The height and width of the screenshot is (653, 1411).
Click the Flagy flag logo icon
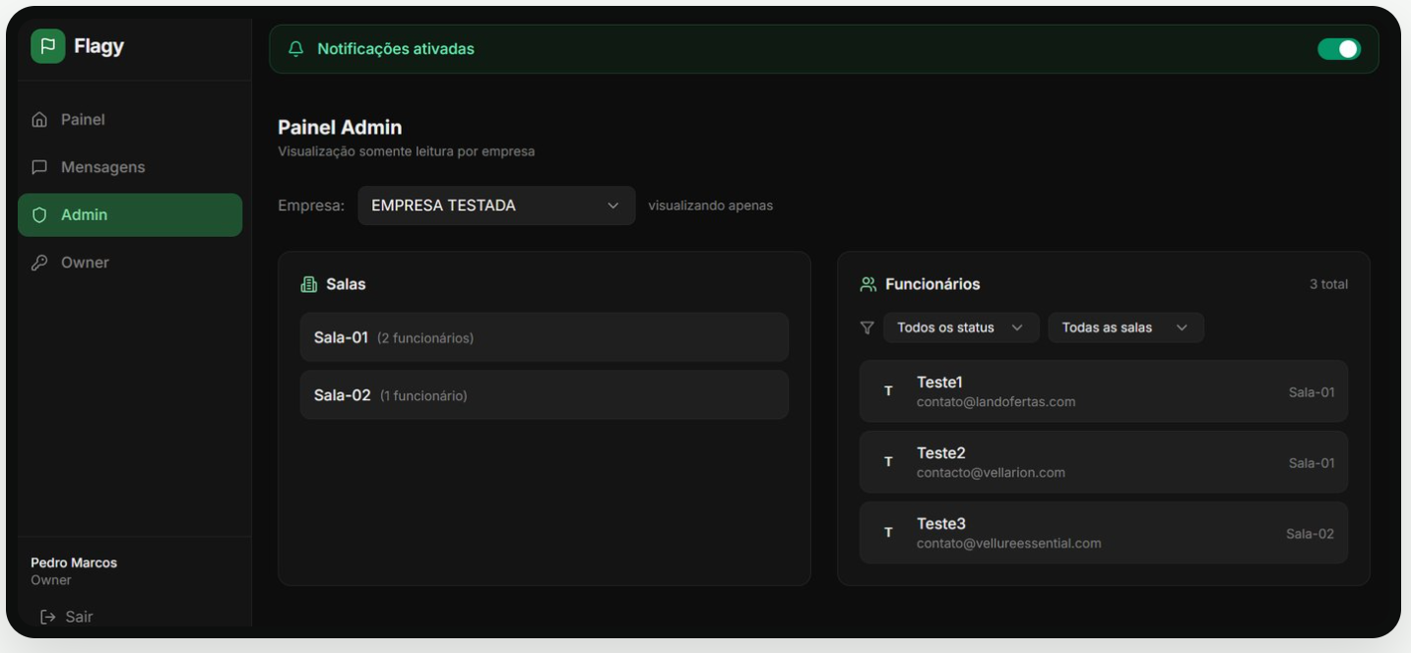tap(47, 46)
